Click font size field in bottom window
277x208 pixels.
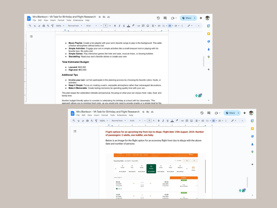[x=149, y=121]
